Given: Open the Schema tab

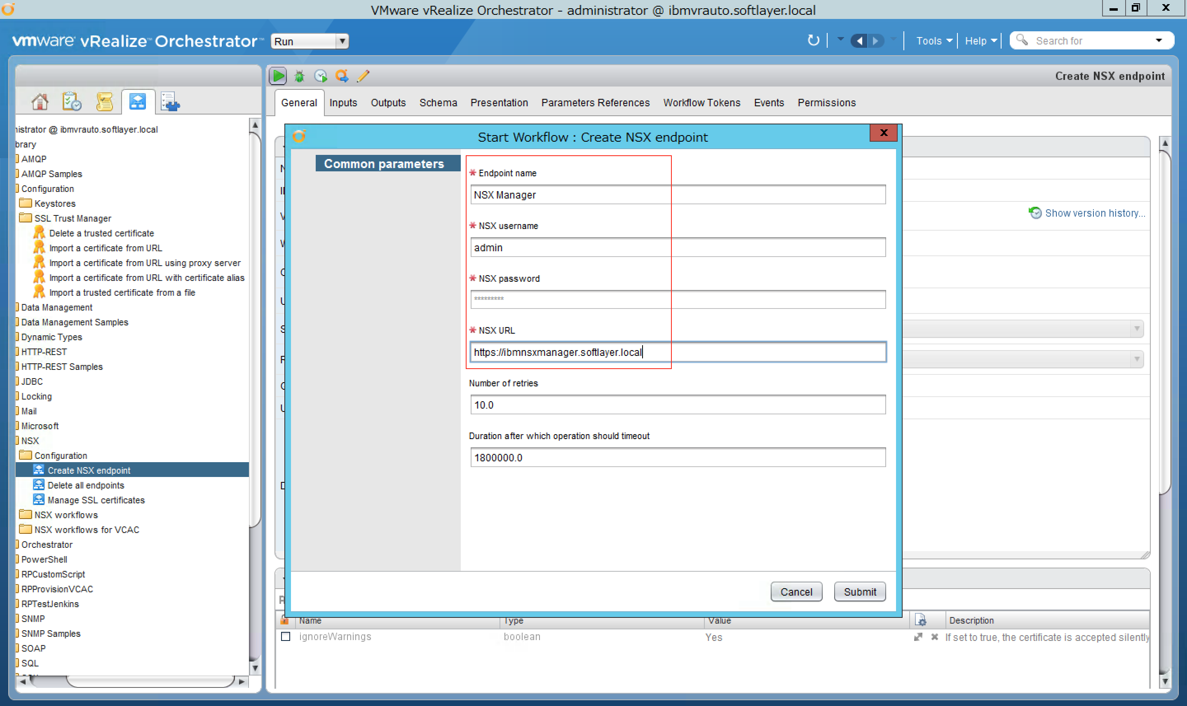Looking at the screenshot, I should 438,102.
